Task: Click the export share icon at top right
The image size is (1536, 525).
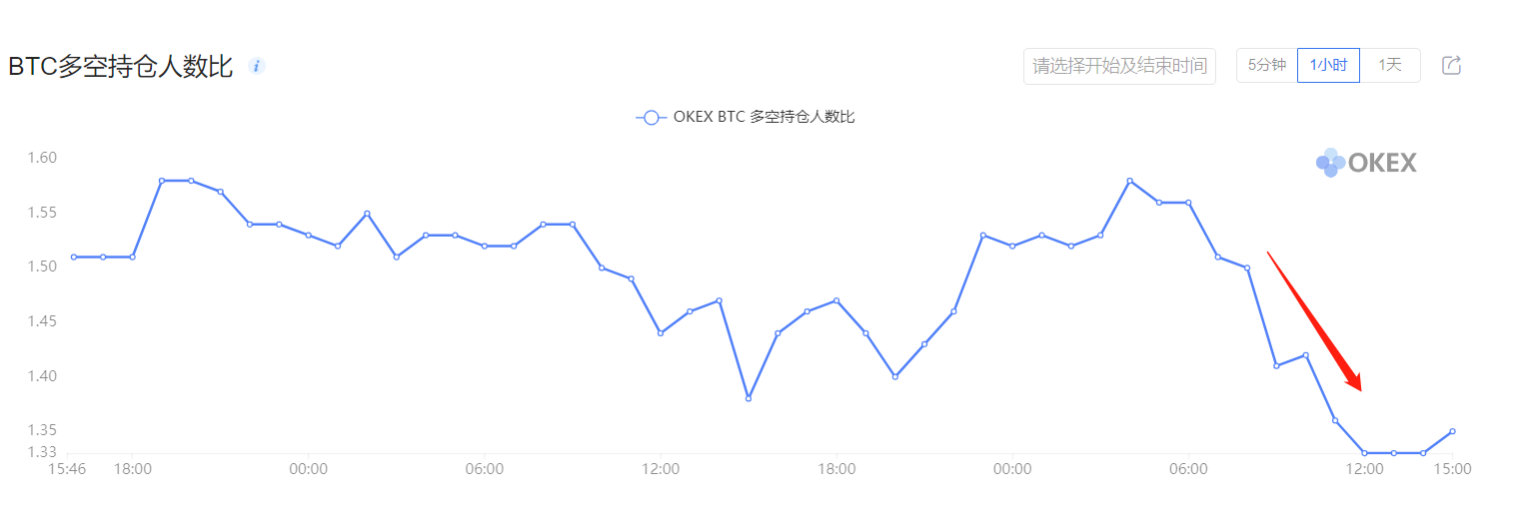Action: (x=1452, y=66)
